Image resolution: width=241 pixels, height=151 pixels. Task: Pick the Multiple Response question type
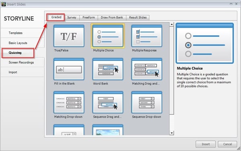coord(147,36)
